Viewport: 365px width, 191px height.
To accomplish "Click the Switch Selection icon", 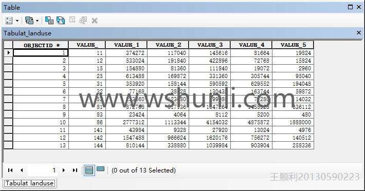I will pos(61,21).
